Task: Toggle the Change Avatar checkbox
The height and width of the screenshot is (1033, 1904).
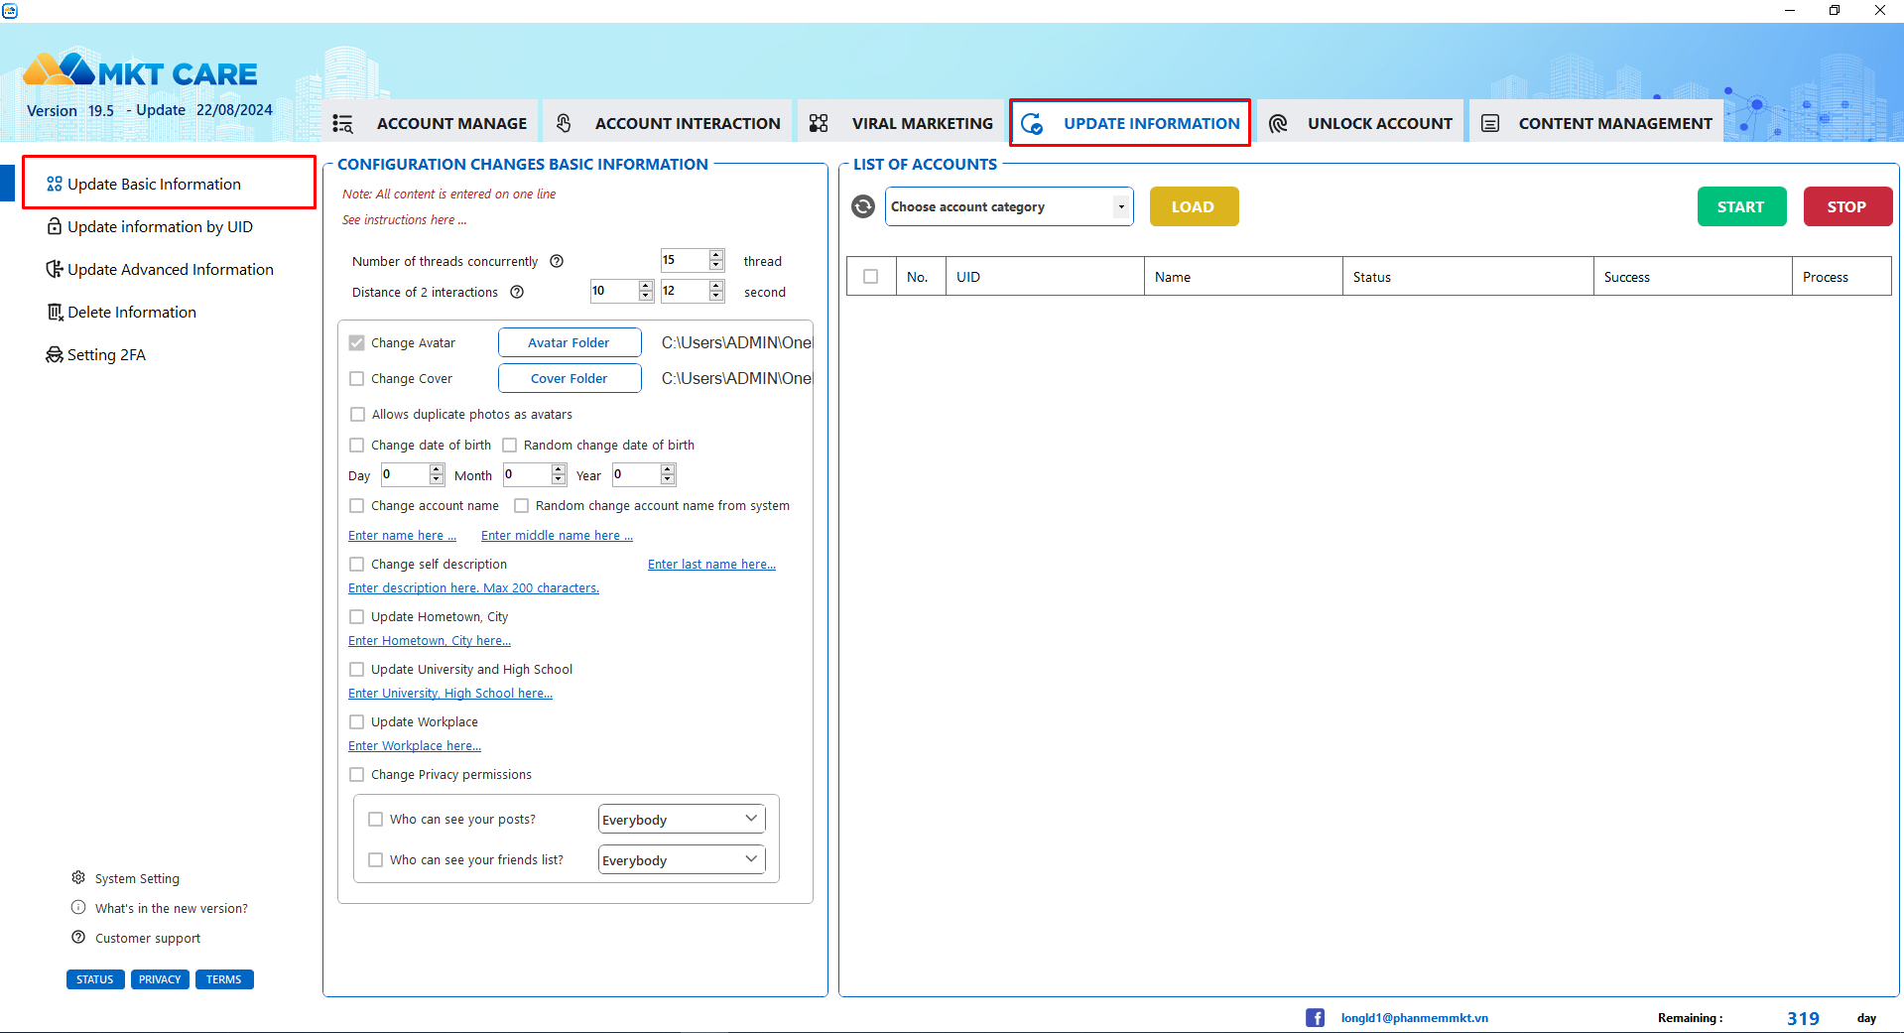Action: [x=357, y=342]
